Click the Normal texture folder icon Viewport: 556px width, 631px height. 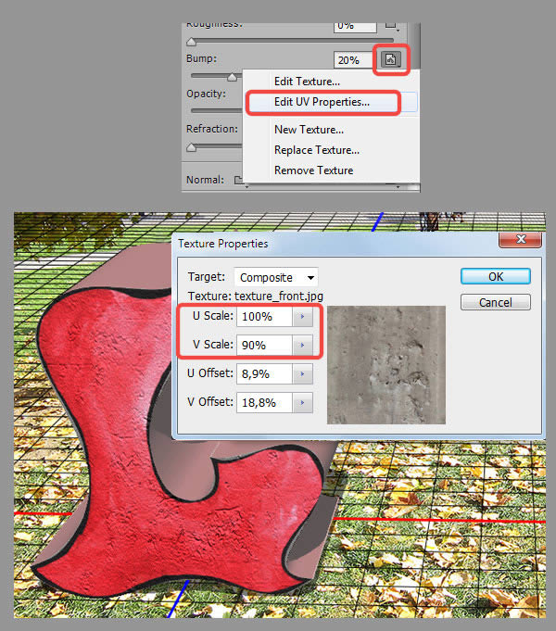(239, 180)
